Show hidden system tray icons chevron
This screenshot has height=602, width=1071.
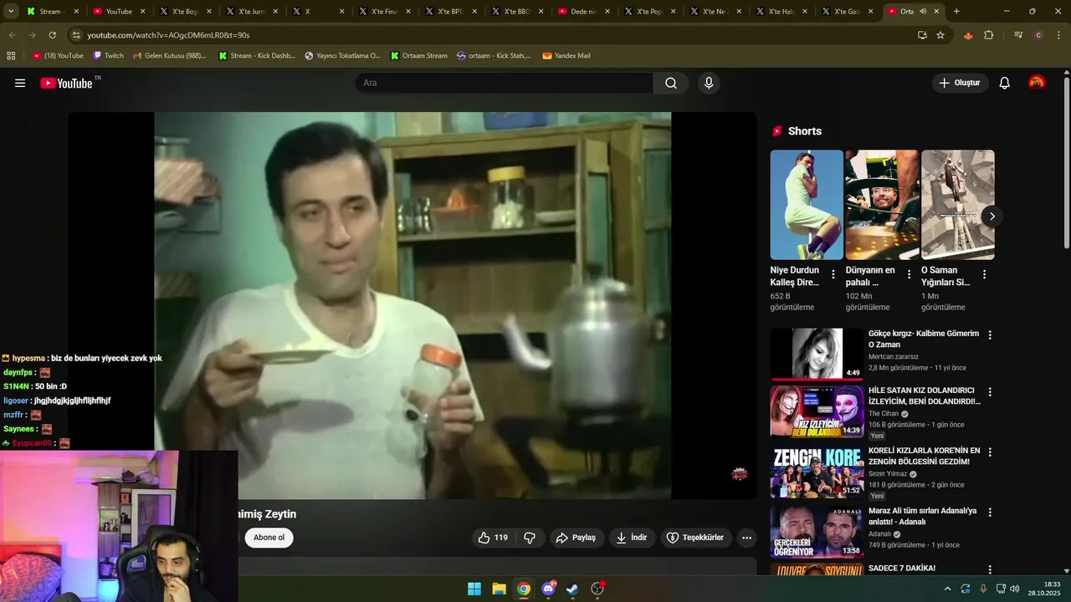point(947,589)
